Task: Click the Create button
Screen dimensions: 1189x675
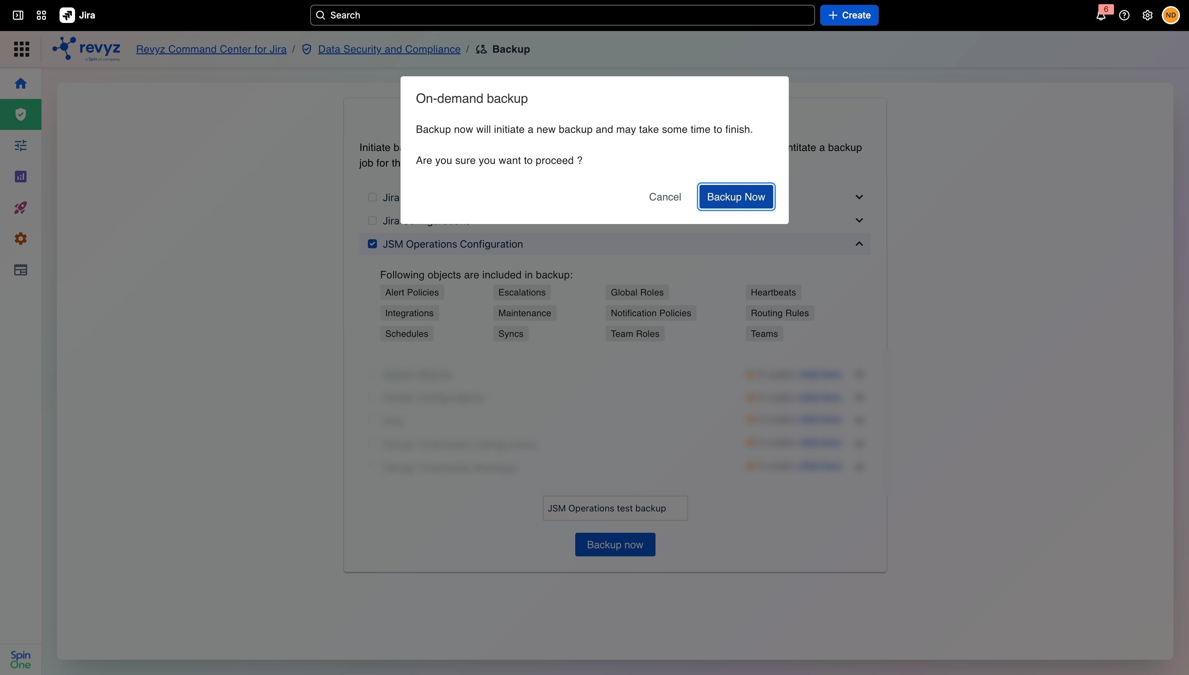Action: pyautogui.click(x=849, y=15)
